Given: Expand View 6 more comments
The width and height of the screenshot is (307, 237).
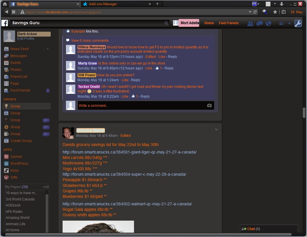Looking at the screenshot, I should (90, 41).
